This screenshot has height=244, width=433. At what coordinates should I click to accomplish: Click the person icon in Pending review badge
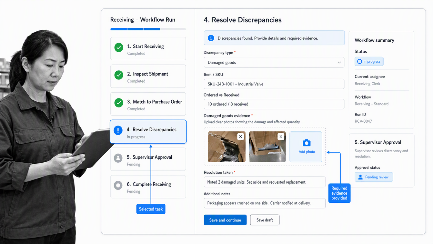(360, 177)
